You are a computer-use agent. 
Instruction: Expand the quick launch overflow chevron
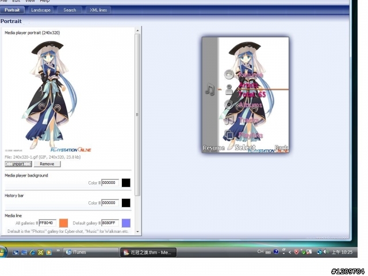click(x=58, y=251)
